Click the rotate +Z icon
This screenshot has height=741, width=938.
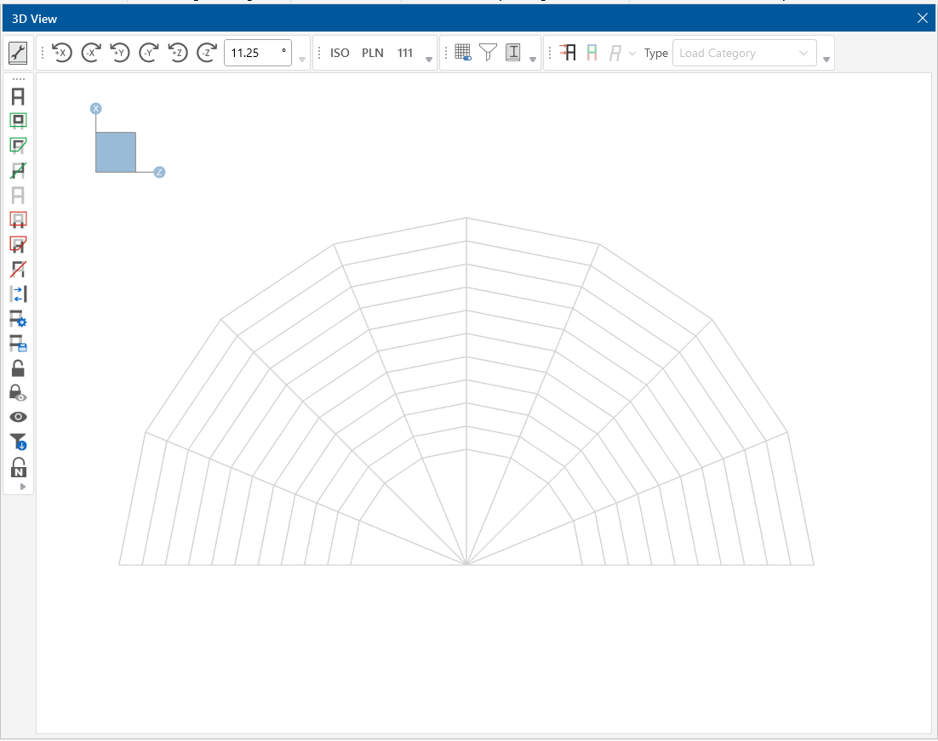coord(177,53)
